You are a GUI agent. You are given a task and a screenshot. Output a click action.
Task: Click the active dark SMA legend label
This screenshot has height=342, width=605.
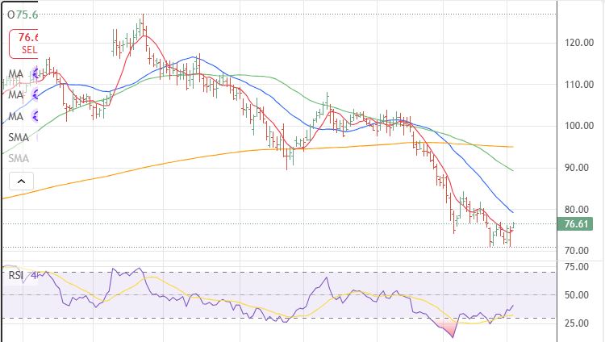click(x=19, y=138)
